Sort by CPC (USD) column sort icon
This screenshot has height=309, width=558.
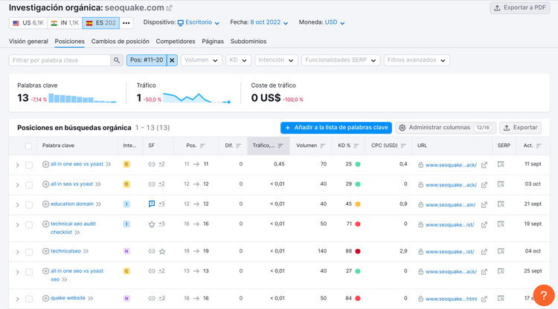pyautogui.click(x=403, y=146)
